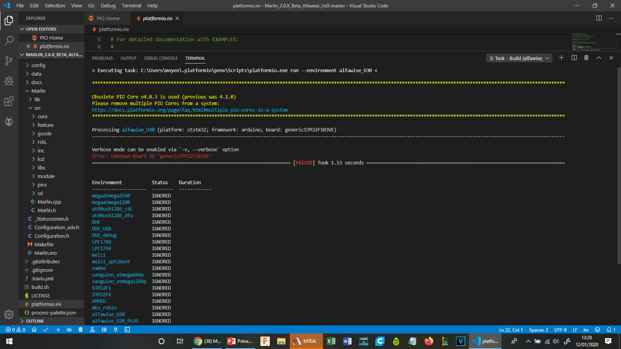
Task: Click the terminal vertical scrollbar
Action: pyautogui.click(x=619, y=166)
